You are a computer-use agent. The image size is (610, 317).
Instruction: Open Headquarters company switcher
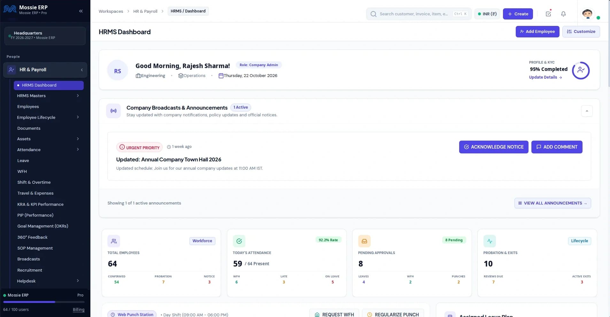45,35
